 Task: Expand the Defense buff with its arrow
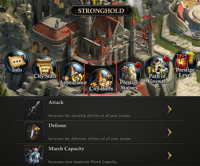(x=169, y=132)
